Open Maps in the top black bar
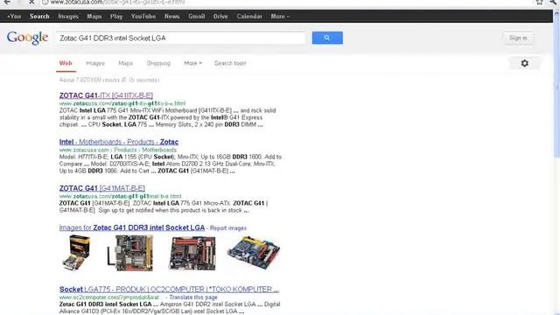 point(94,17)
